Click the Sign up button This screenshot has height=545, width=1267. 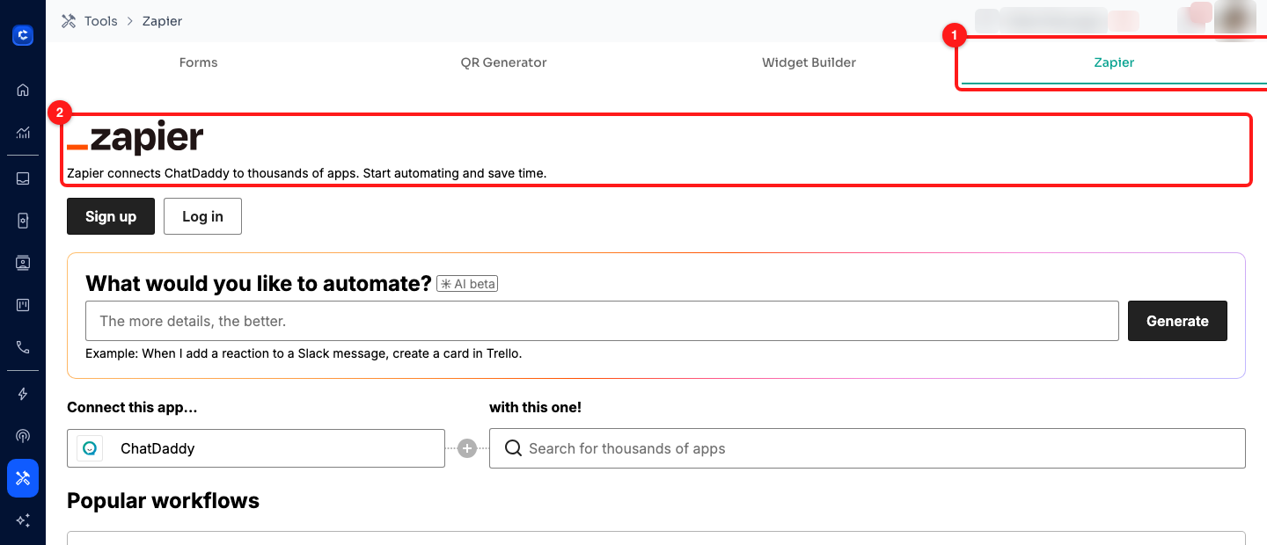click(x=111, y=216)
